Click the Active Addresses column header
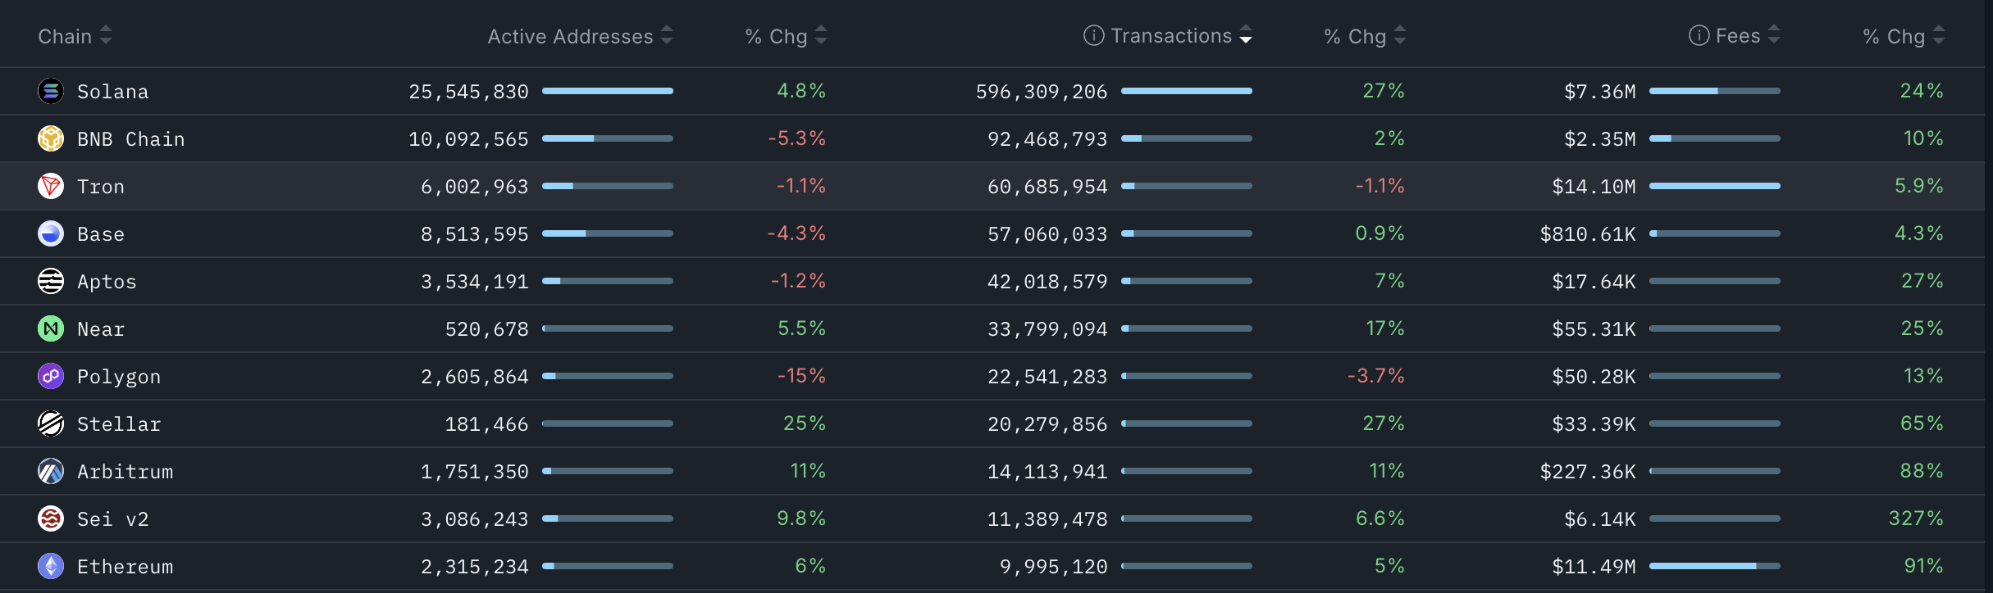Image resolution: width=1993 pixels, height=593 pixels. pyautogui.click(x=570, y=36)
